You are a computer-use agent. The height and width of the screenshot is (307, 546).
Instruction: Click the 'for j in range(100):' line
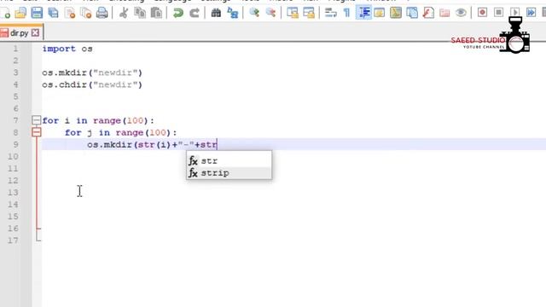tap(121, 133)
